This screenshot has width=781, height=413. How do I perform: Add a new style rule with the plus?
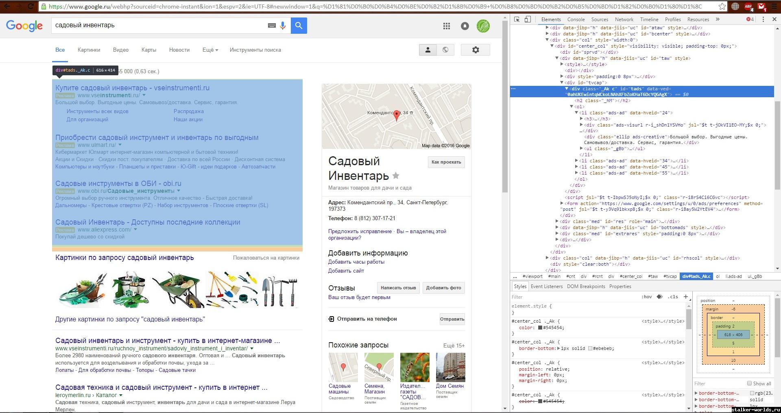(686, 297)
